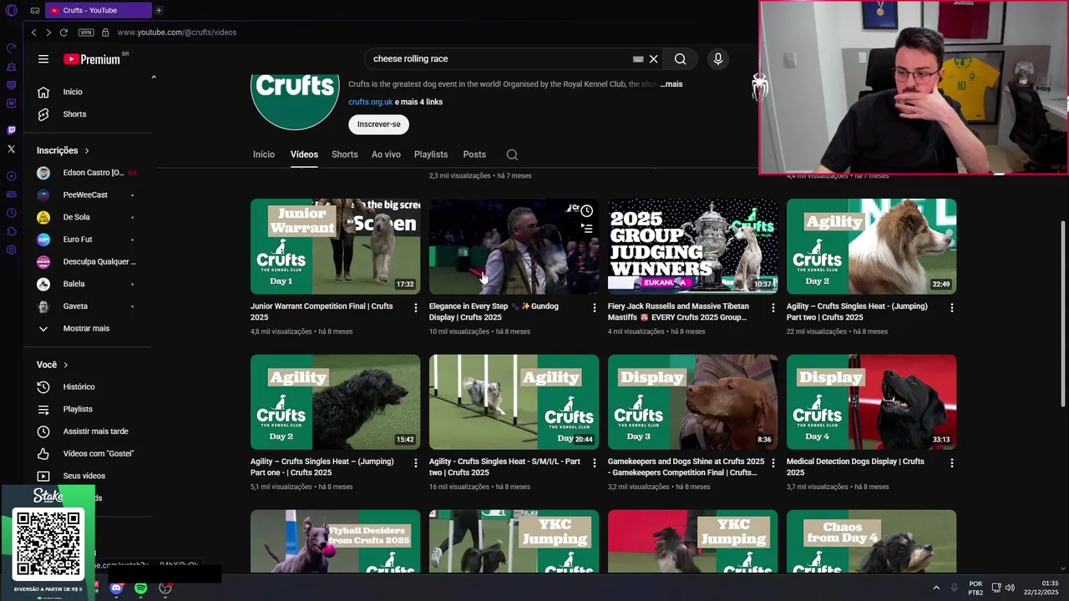Expand subscriptions list with Mostrar mais
This screenshot has height=601, width=1069.
click(87, 329)
